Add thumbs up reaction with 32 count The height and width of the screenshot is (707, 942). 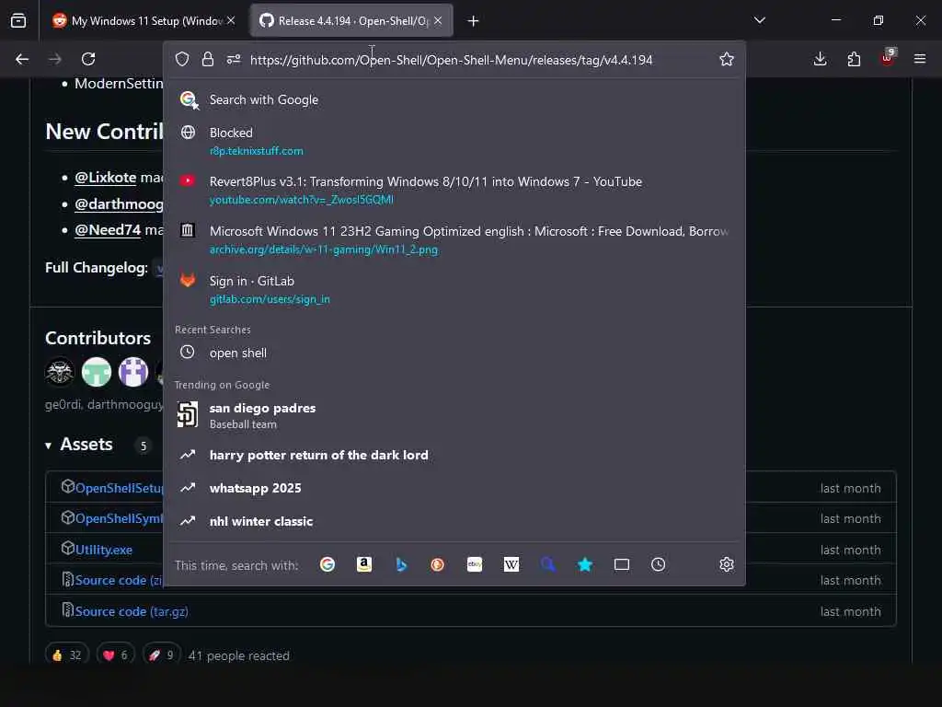66,655
